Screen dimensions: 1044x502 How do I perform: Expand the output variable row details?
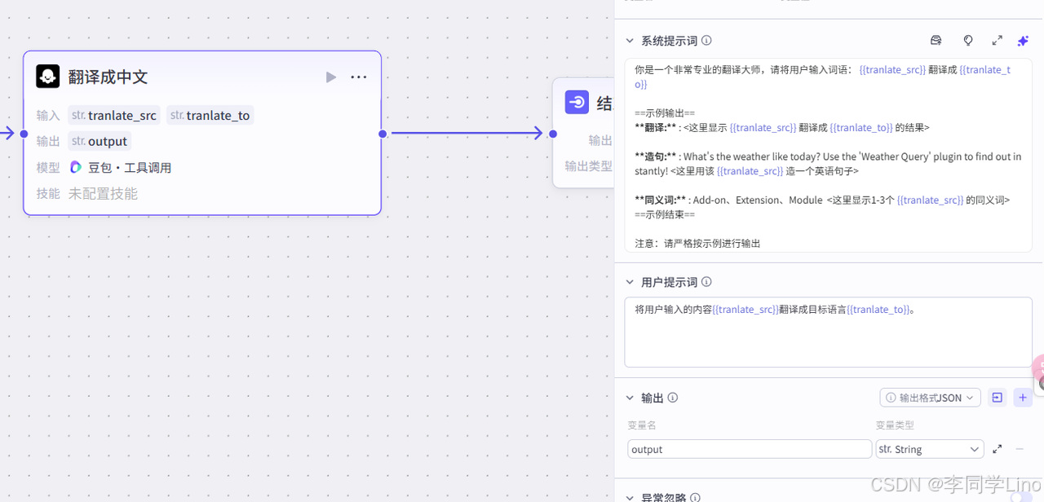(x=997, y=449)
